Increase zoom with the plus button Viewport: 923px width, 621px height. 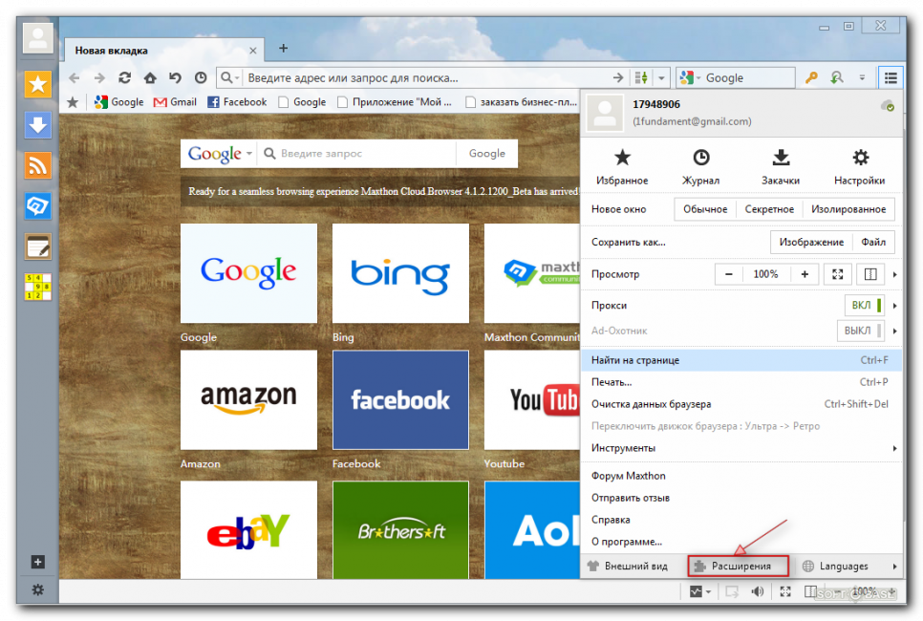tap(805, 274)
